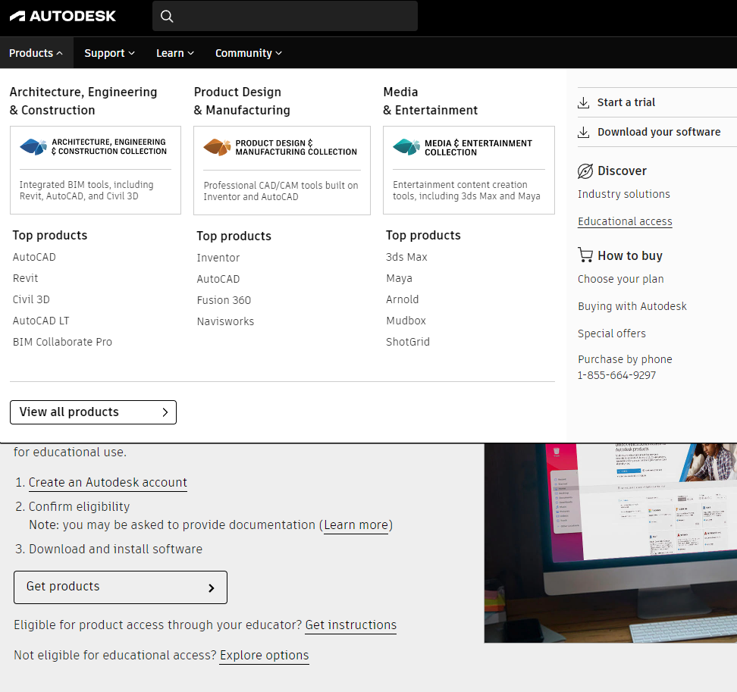Click Download your software link
Screen dimensions: 737x692
click(659, 132)
